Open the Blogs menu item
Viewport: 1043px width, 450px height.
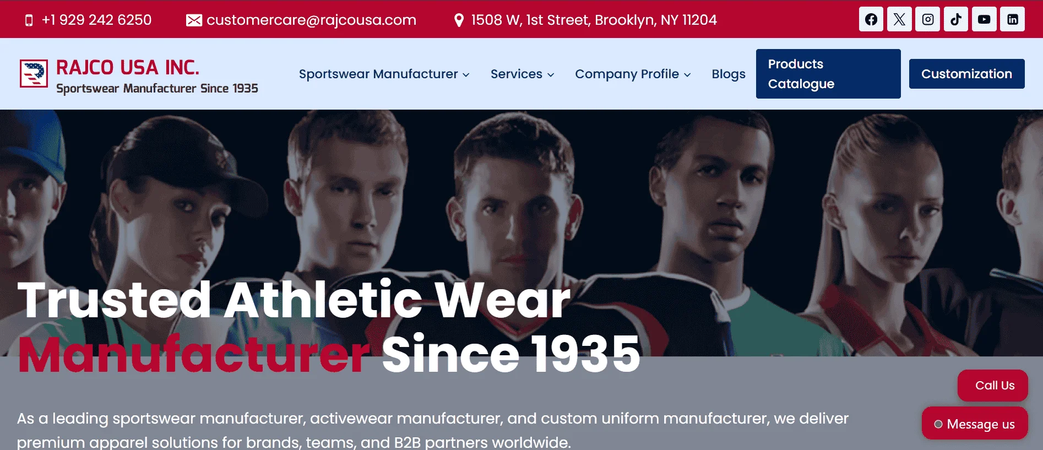tap(729, 74)
